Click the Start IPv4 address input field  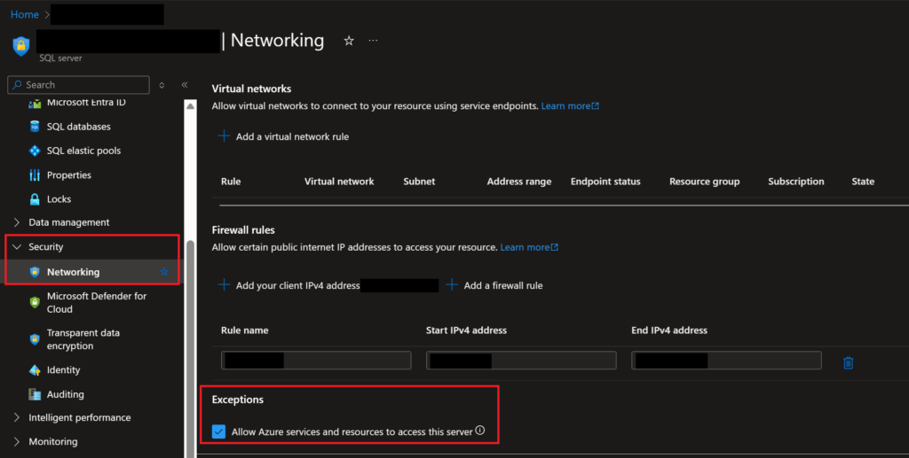tap(521, 361)
